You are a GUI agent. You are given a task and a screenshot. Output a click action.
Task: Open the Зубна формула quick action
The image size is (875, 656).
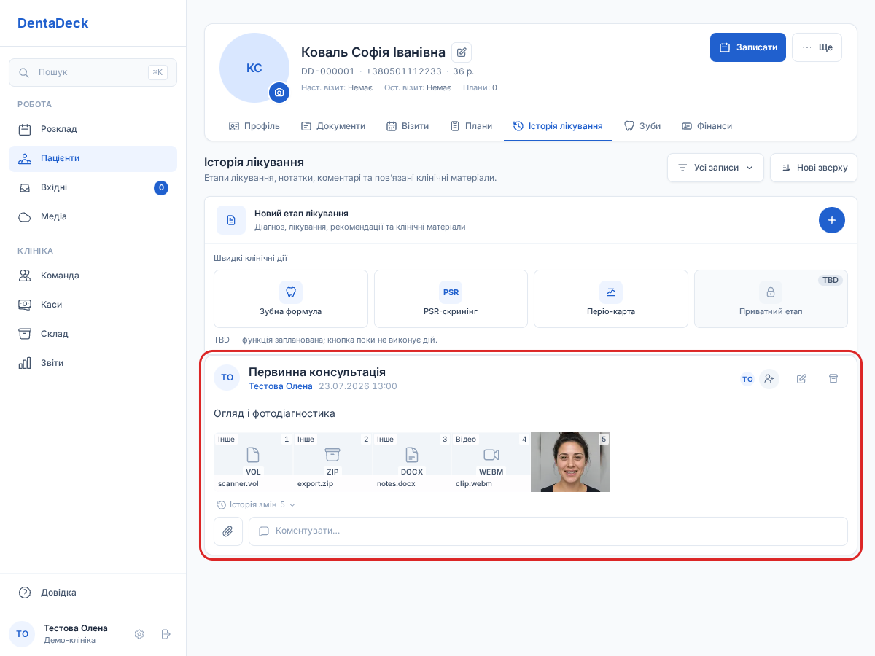point(291,299)
